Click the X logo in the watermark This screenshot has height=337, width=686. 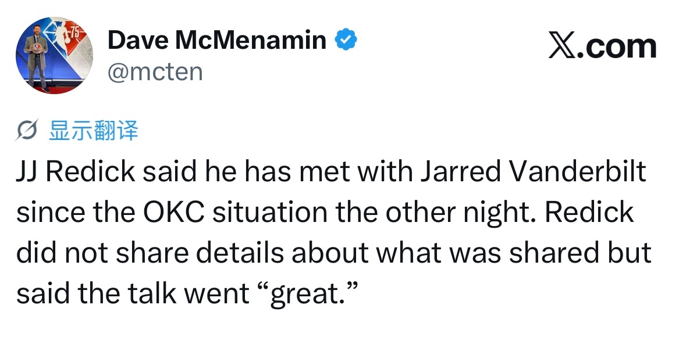point(562,46)
